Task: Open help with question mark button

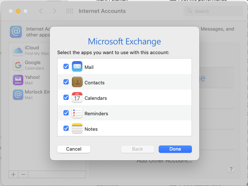Action: click(231, 169)
